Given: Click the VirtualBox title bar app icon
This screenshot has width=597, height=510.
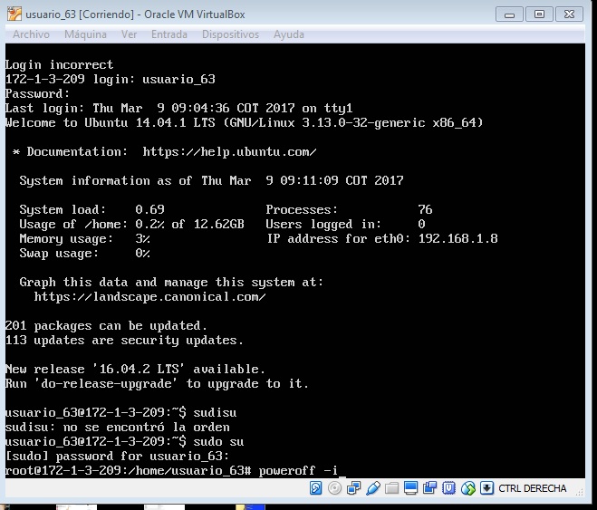Looking at the screenshot, I should 14,14.
